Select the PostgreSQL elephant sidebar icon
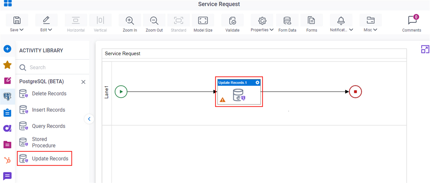The width and height of the screenshot is (430, 183). click(7, 96)
